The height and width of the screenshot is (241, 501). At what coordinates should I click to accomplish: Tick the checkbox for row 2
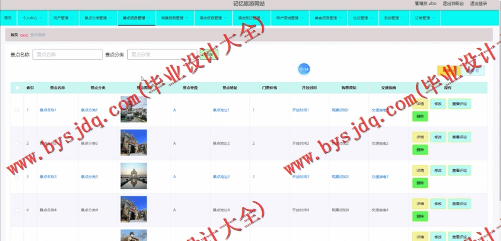[17, 143]
